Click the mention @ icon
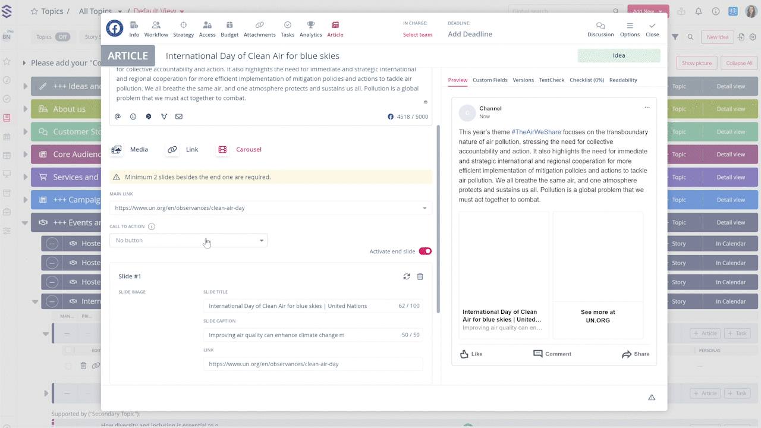This screenshot has height=428, width=761. (x=118, y=117)
